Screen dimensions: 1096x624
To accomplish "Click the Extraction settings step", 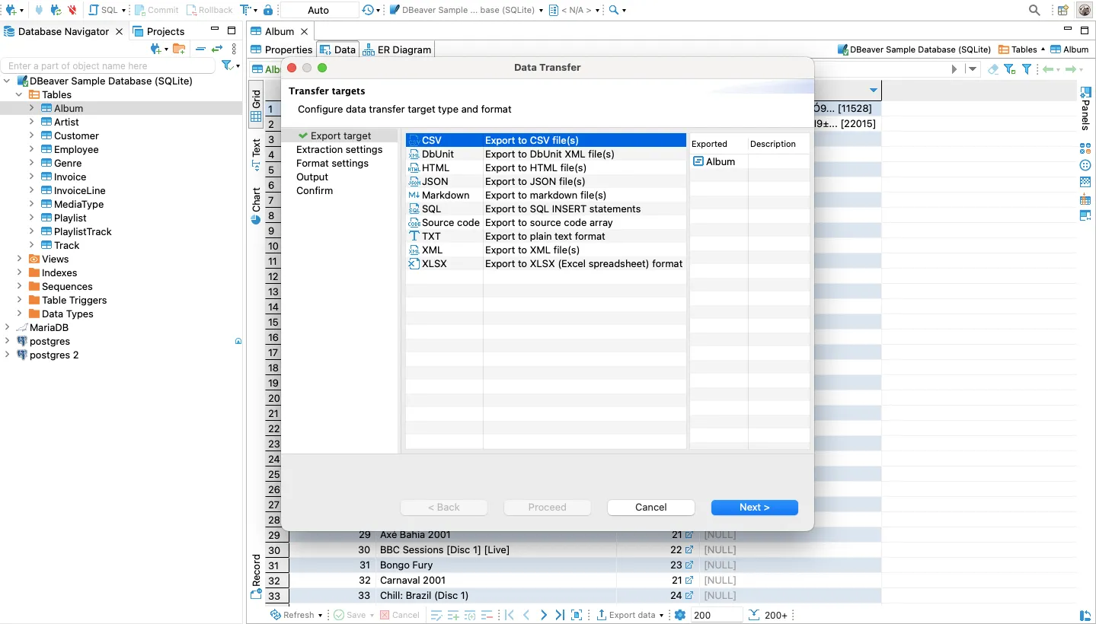I will (x=340, y=149).
